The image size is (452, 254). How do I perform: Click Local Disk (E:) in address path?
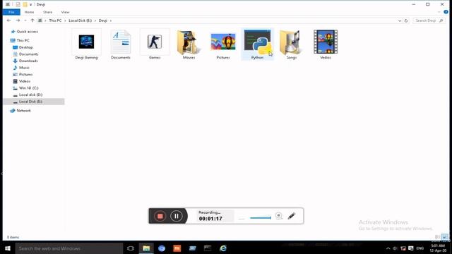[80, 20]
